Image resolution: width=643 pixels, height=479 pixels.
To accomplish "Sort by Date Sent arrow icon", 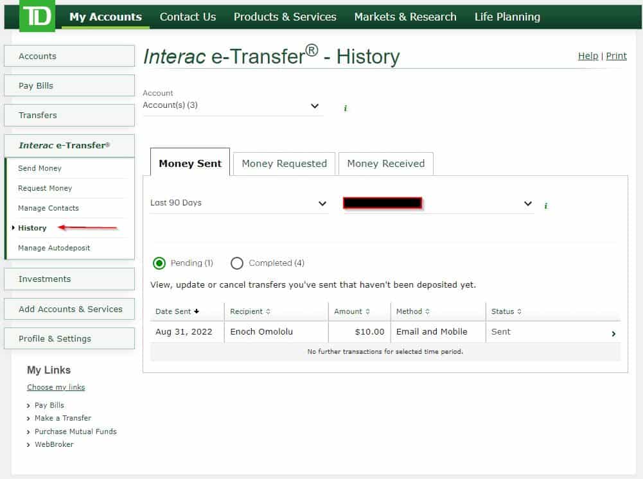I will (197, 311).
